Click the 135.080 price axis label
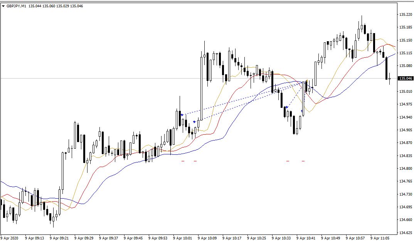Viewport: 414px width, 241px height. (406, 66)
